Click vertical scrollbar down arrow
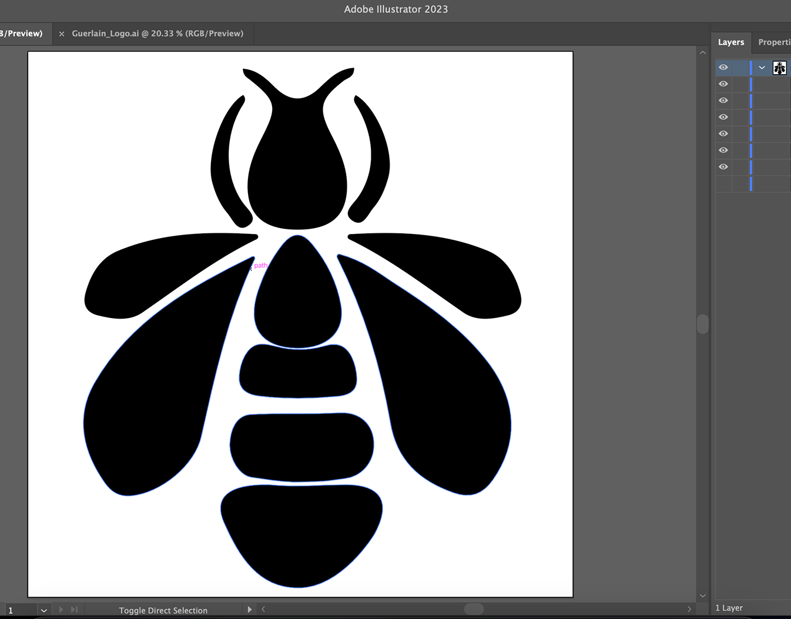This screenshot has width=791, height=619. click(703, 596)
